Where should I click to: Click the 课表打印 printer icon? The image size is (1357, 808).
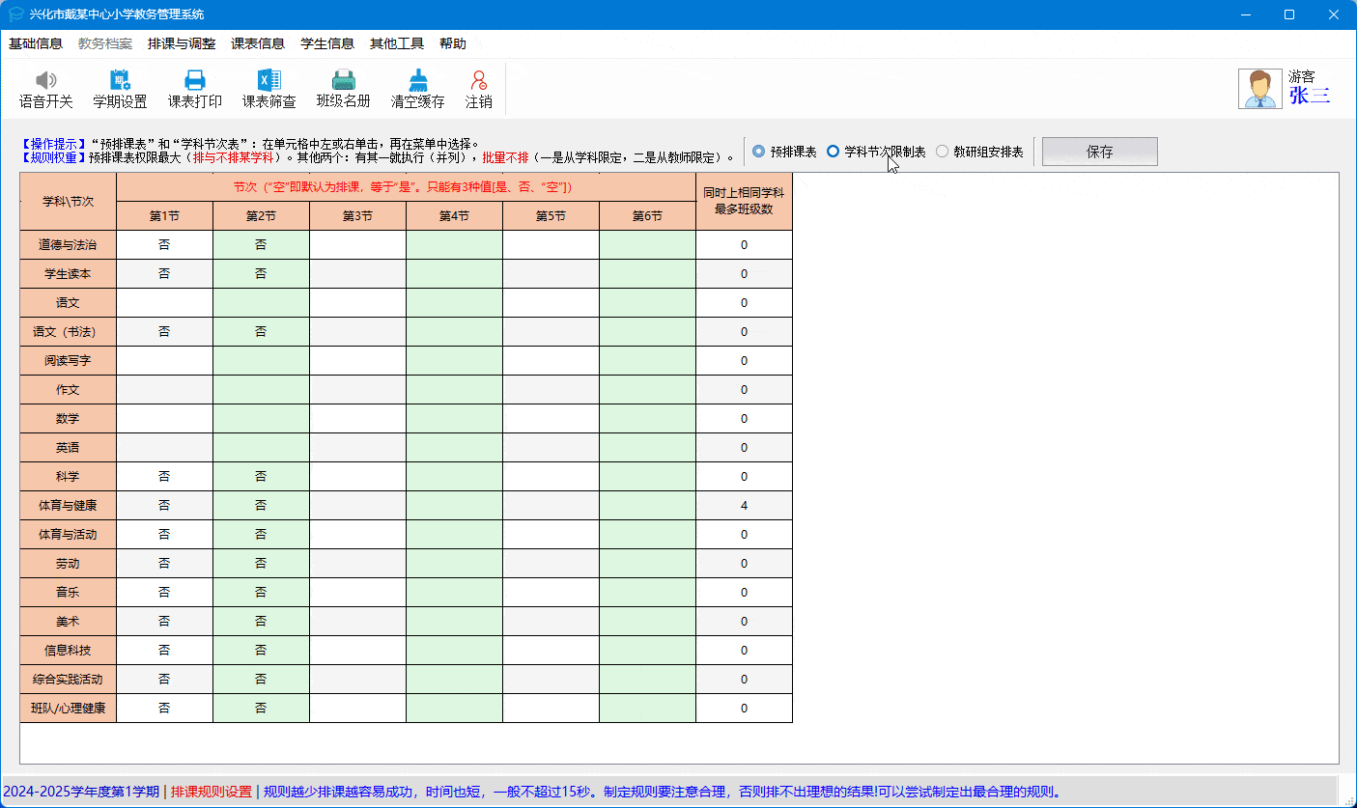[x=194, y=81]
